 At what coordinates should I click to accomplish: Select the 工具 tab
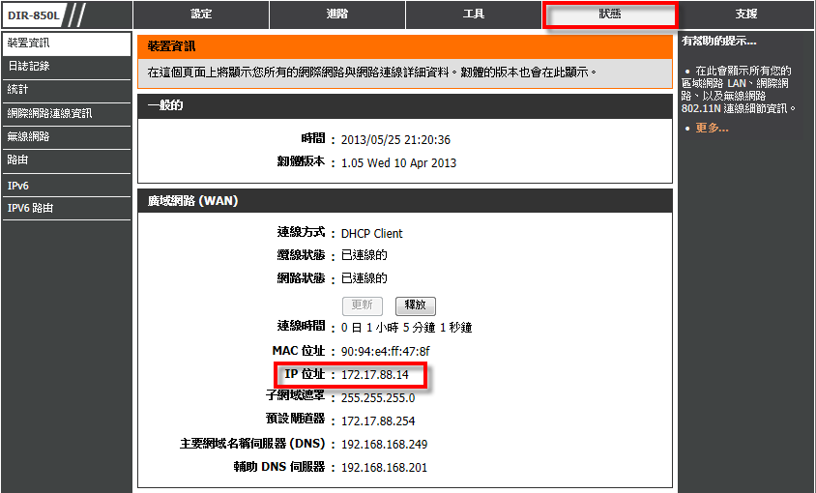[x=474, y=14]
